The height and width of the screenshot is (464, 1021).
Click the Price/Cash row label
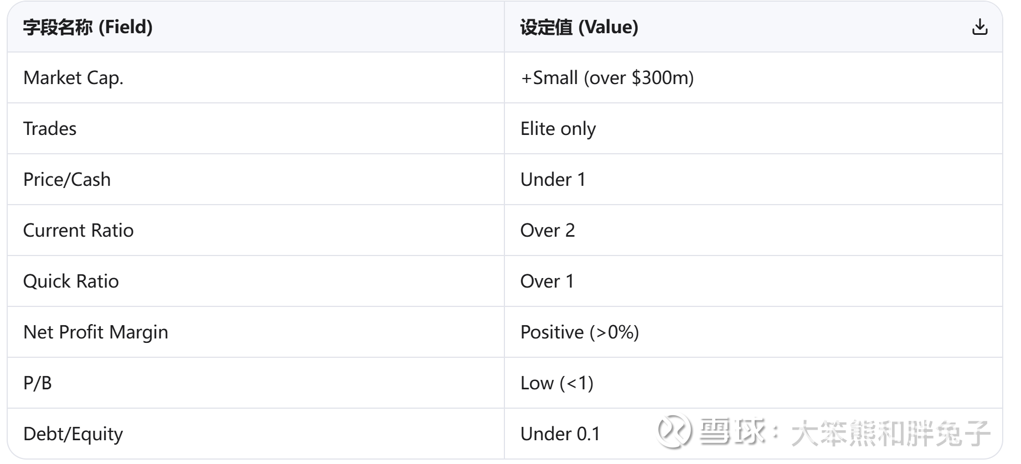click(x=67, y=180)
